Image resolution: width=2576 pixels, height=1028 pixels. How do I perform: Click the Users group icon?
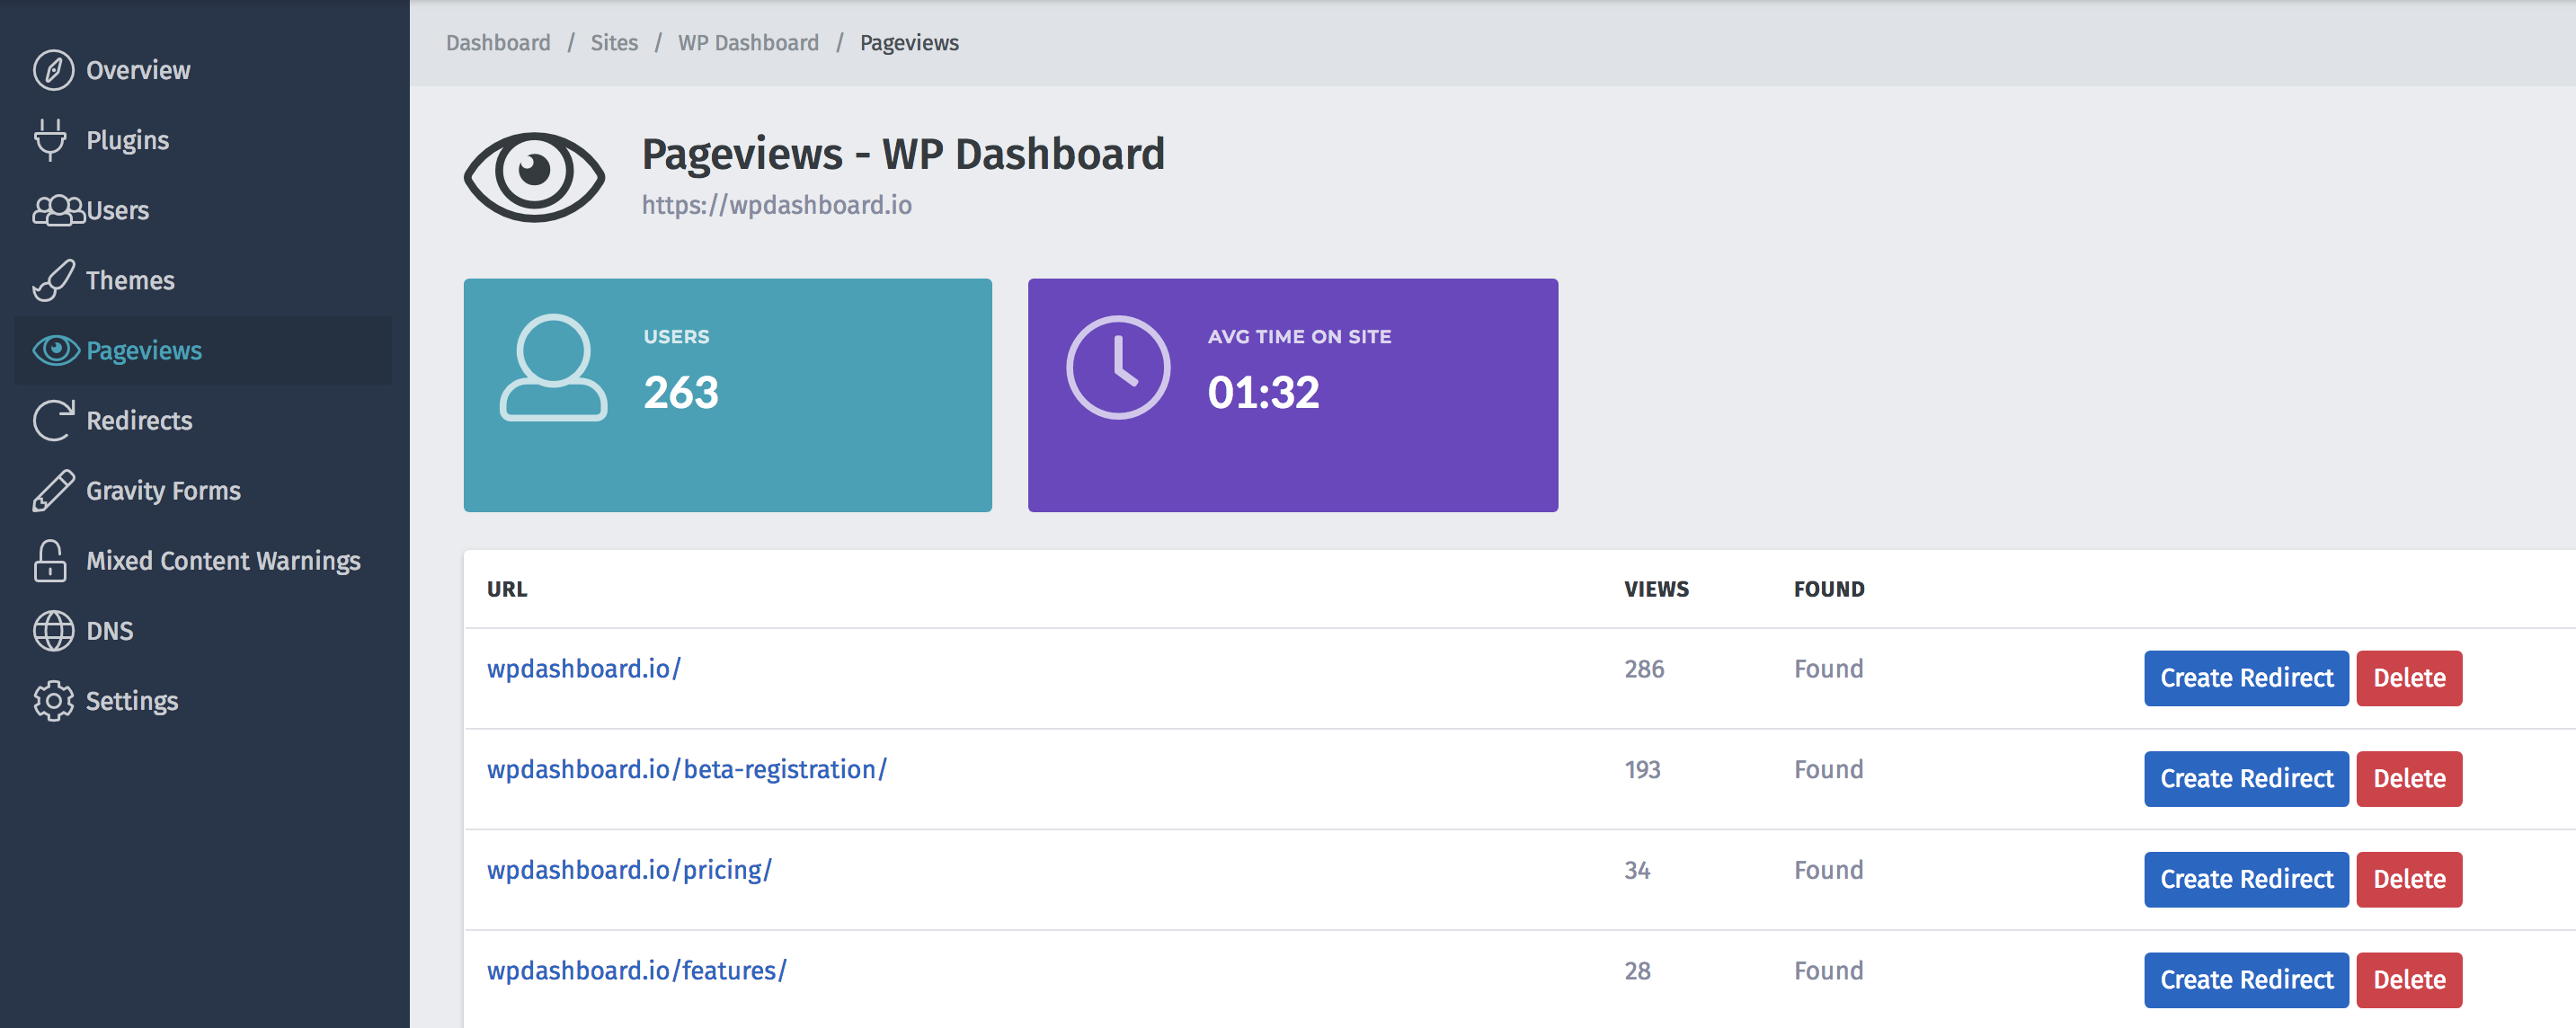coord(59,210)
